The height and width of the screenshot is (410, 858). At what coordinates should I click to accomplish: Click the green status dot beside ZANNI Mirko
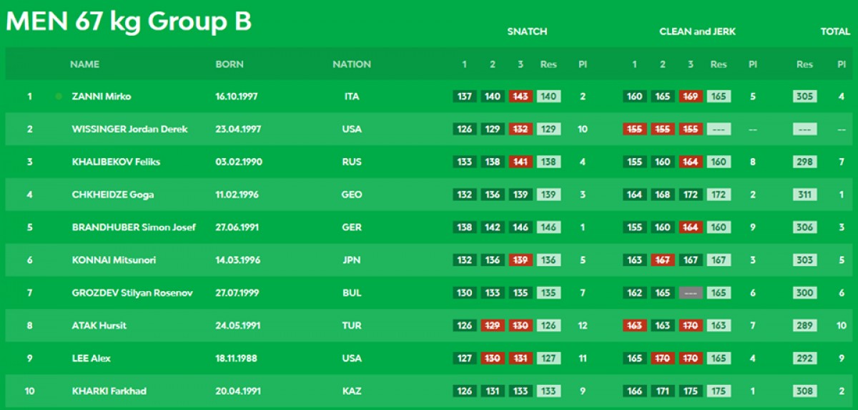coord(58,97)
